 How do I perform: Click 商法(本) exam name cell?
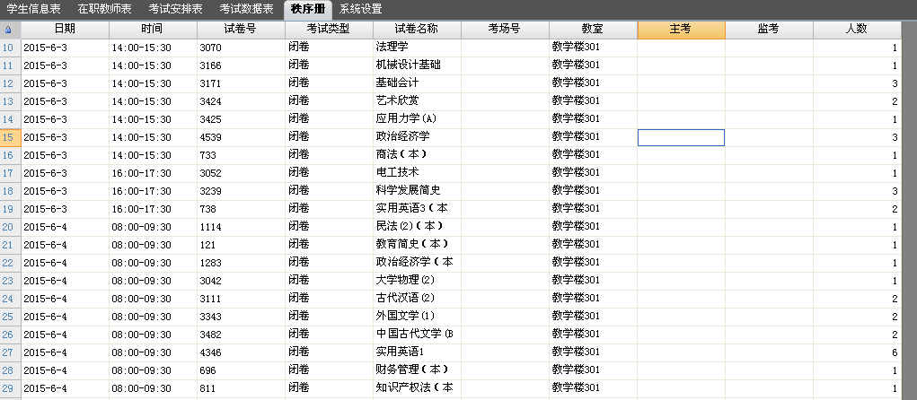pos(417,155)
